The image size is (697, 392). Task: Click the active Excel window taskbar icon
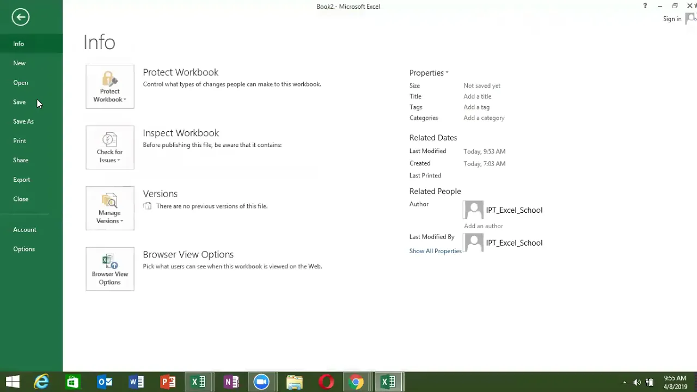pos(389,382)
